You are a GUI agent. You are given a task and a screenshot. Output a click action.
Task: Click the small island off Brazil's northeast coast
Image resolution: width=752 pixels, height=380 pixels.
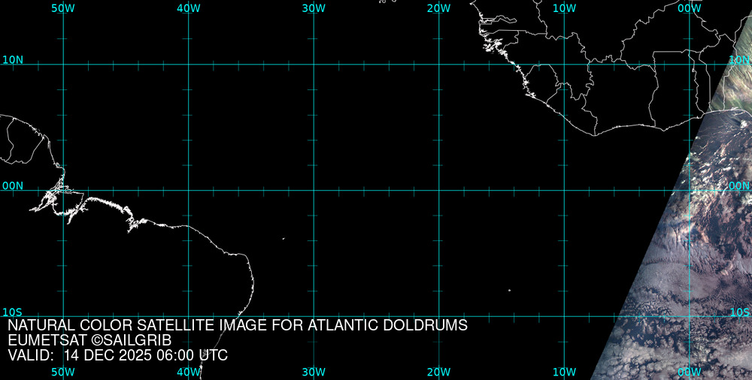(x=284, y=239)
